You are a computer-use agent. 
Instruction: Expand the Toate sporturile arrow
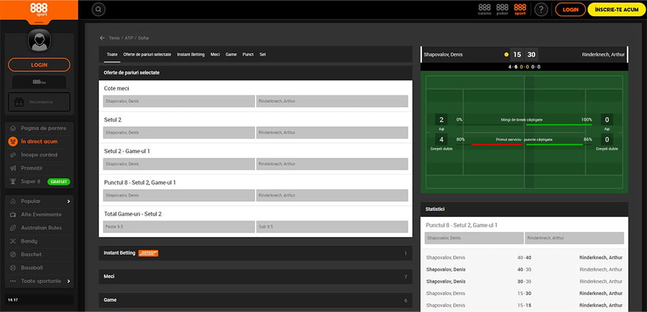69,281
